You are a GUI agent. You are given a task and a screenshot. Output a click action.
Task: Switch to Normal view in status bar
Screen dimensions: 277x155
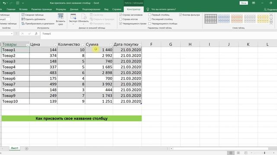231,153
